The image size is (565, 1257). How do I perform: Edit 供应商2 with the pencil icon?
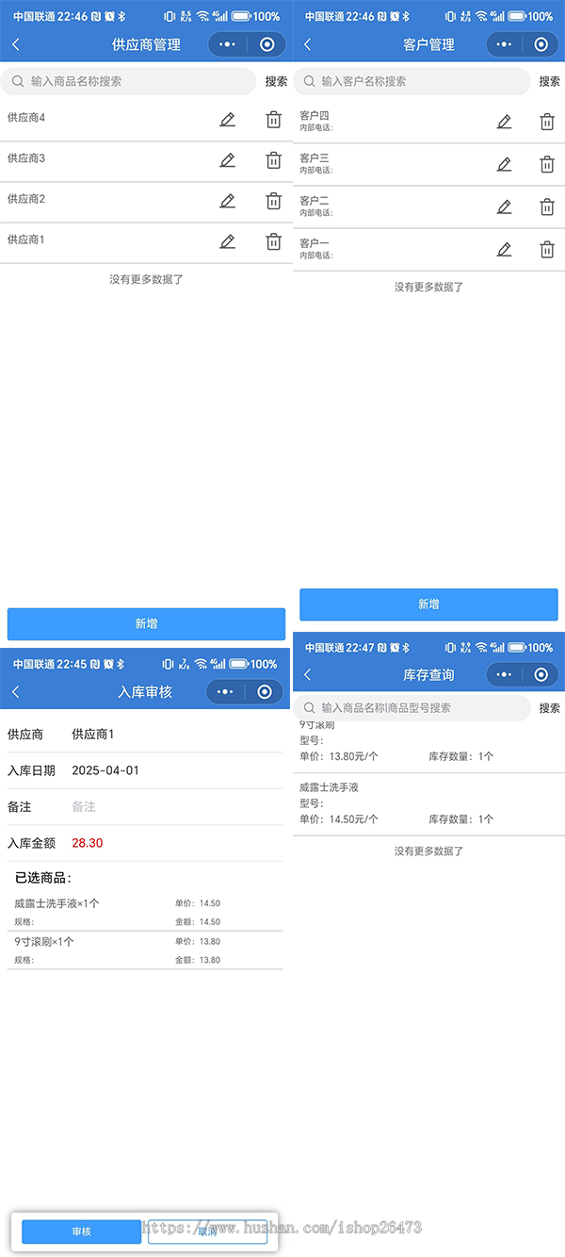[x=227, y=201]
